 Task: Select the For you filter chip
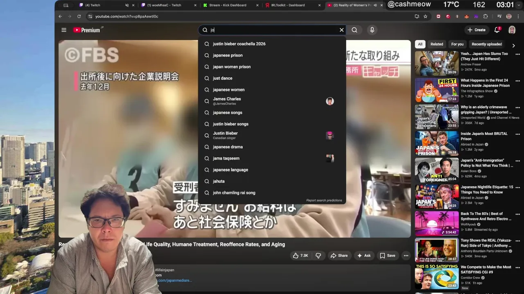[457, 44]
